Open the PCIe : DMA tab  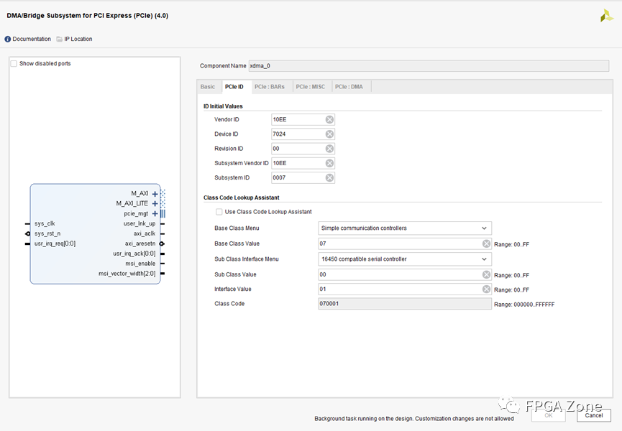click(349, 87)
